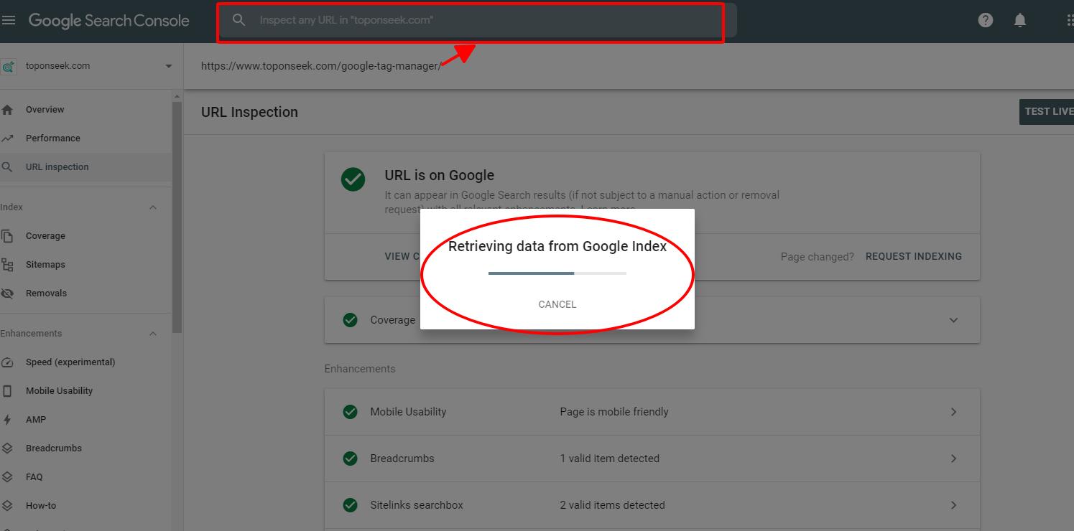Click the Coverage pages icon

(8, 236)
